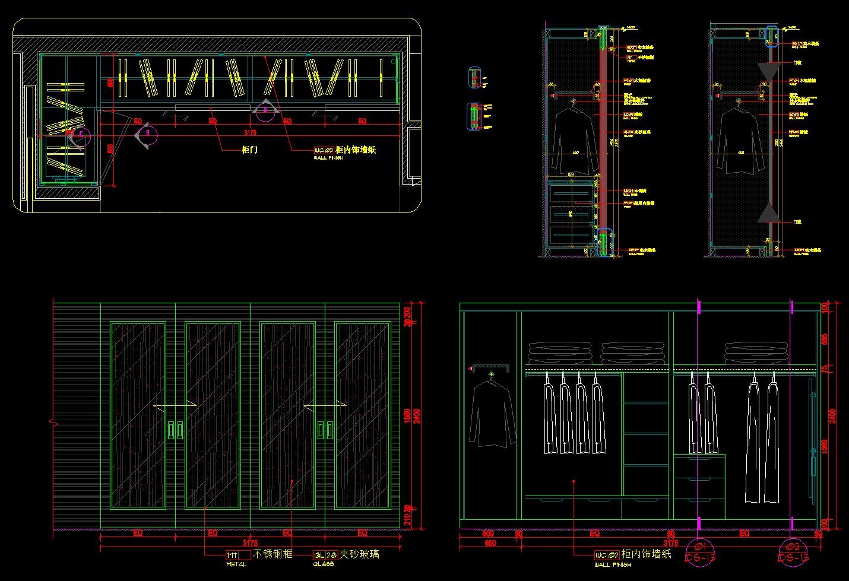Click the first glass door panel
The width and height of the screenshot is (849, 581).
click(138, 415)
